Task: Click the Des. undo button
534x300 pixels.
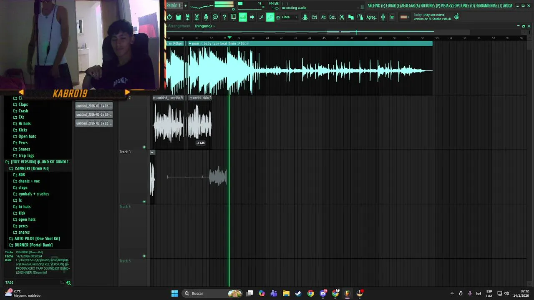Action: (332, 17)
